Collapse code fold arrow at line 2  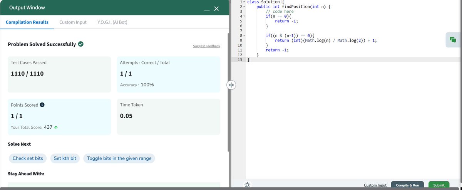pyautogui.click(x=244, y=7)
